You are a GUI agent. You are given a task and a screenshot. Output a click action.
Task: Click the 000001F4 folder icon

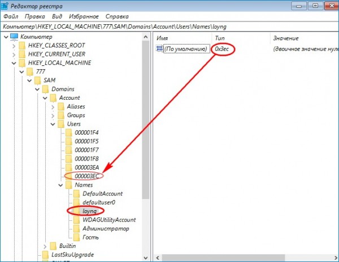[x=69, y=132]
